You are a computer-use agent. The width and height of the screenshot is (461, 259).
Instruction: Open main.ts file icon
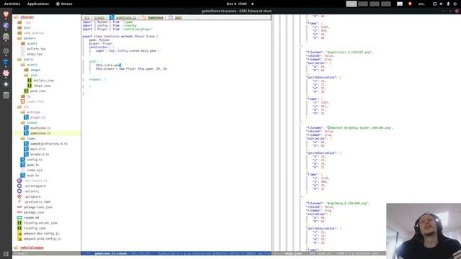(23, 176)
